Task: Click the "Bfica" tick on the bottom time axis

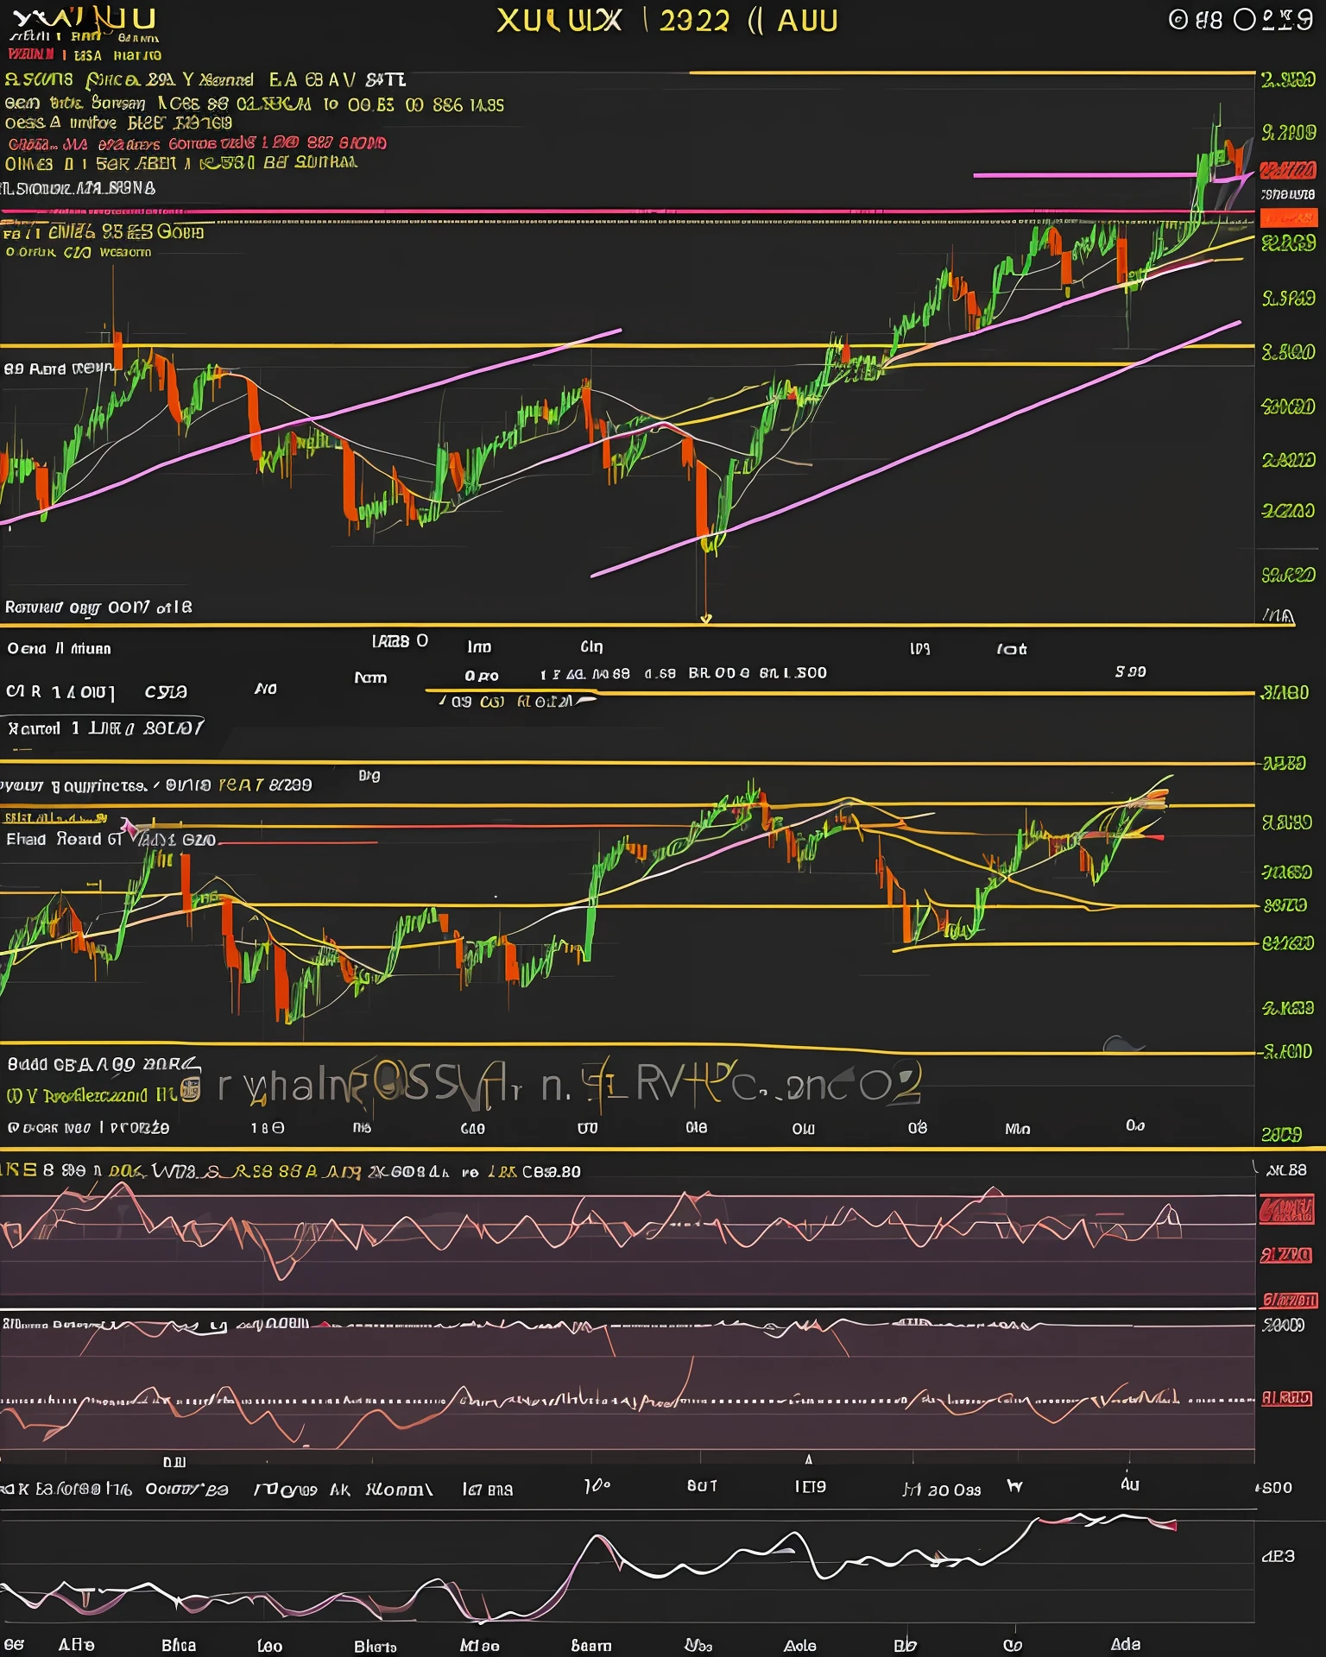Action: click(x=179, y=1645)
